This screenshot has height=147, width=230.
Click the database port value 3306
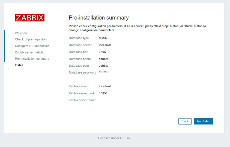(102, 52)
